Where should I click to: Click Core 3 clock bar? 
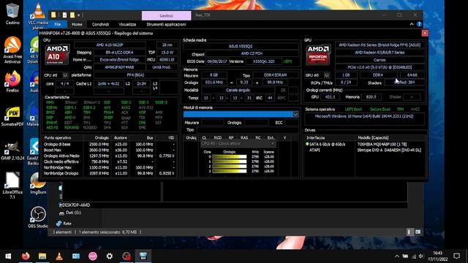tap(229, 171)
